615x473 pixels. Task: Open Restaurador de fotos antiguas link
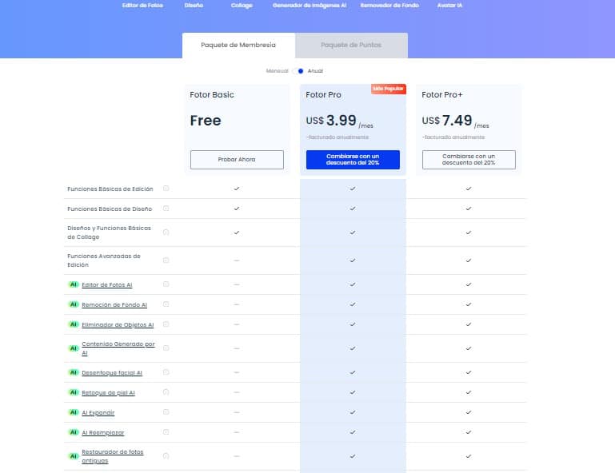pos(113,456)
